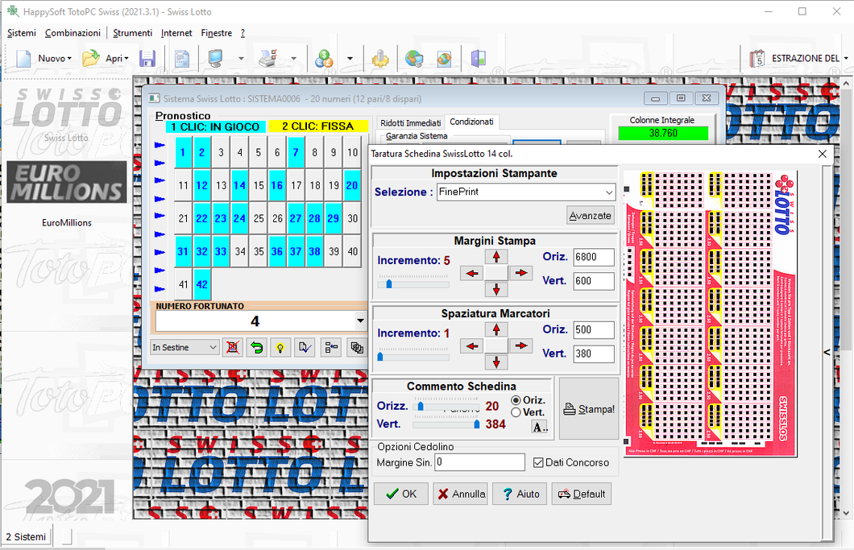The image size is (854, 550).
Task: Click the coins currency toolbar icon
Action: point(323,59)
